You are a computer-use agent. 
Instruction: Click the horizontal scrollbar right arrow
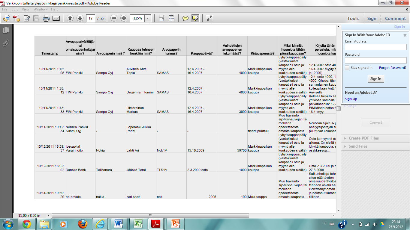pos(333,215)
